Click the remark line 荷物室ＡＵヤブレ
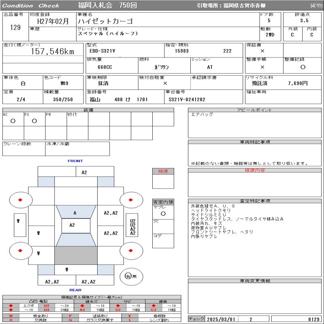The image size is (324, 324). click(209, 228)
